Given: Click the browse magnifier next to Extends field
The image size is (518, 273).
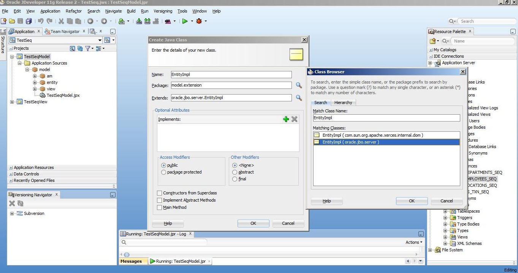Looking at the screenshot, I should click(x=299, y=98).
